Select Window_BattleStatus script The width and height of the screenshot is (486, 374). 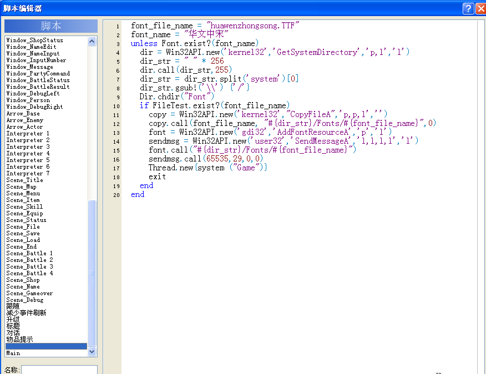click(38, 80)
